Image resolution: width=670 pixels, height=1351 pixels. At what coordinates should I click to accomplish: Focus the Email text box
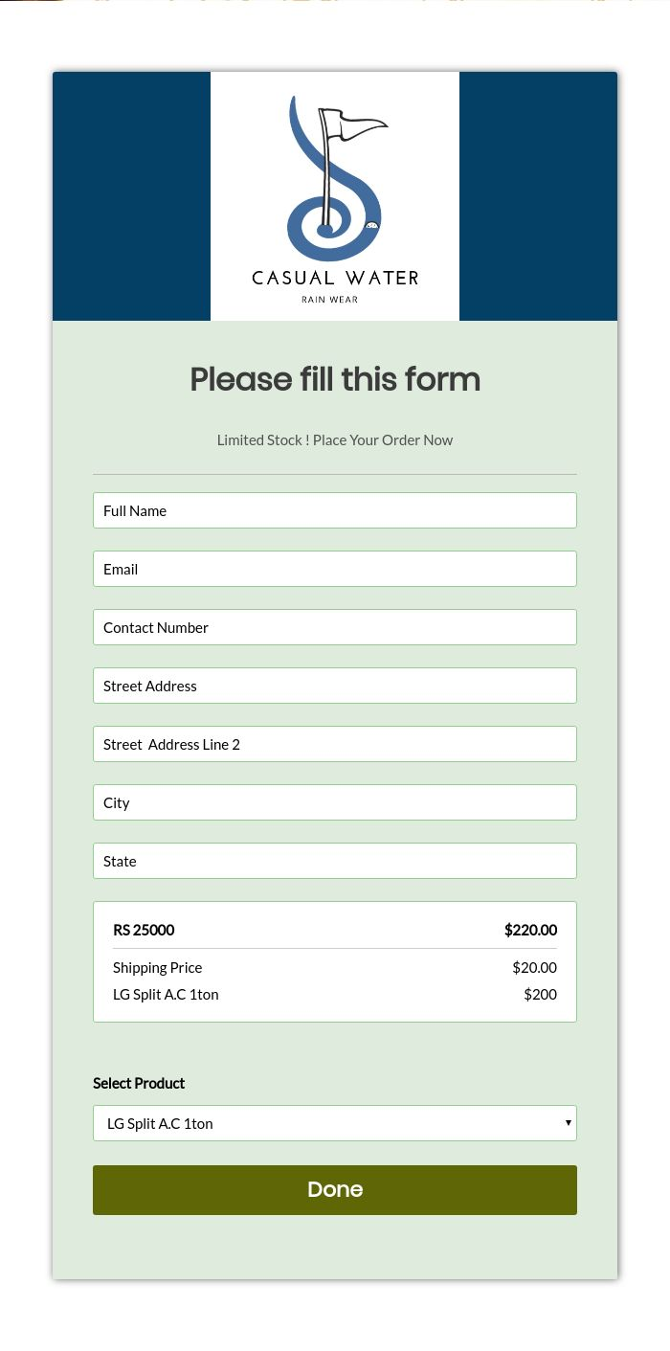tap(335, 569)
